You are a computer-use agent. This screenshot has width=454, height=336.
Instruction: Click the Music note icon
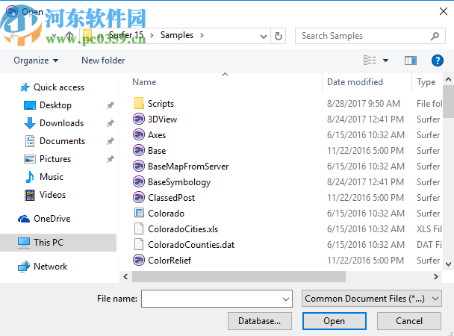(x=30, y=177)
